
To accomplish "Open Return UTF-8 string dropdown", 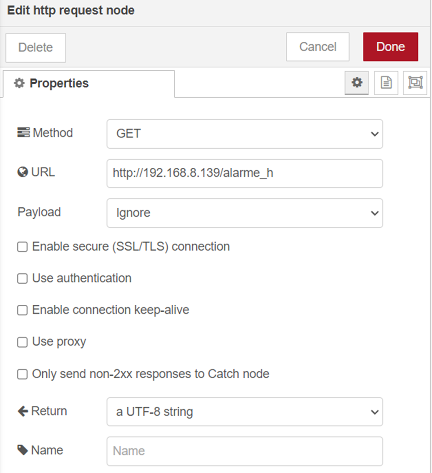I will click(244, 412).
